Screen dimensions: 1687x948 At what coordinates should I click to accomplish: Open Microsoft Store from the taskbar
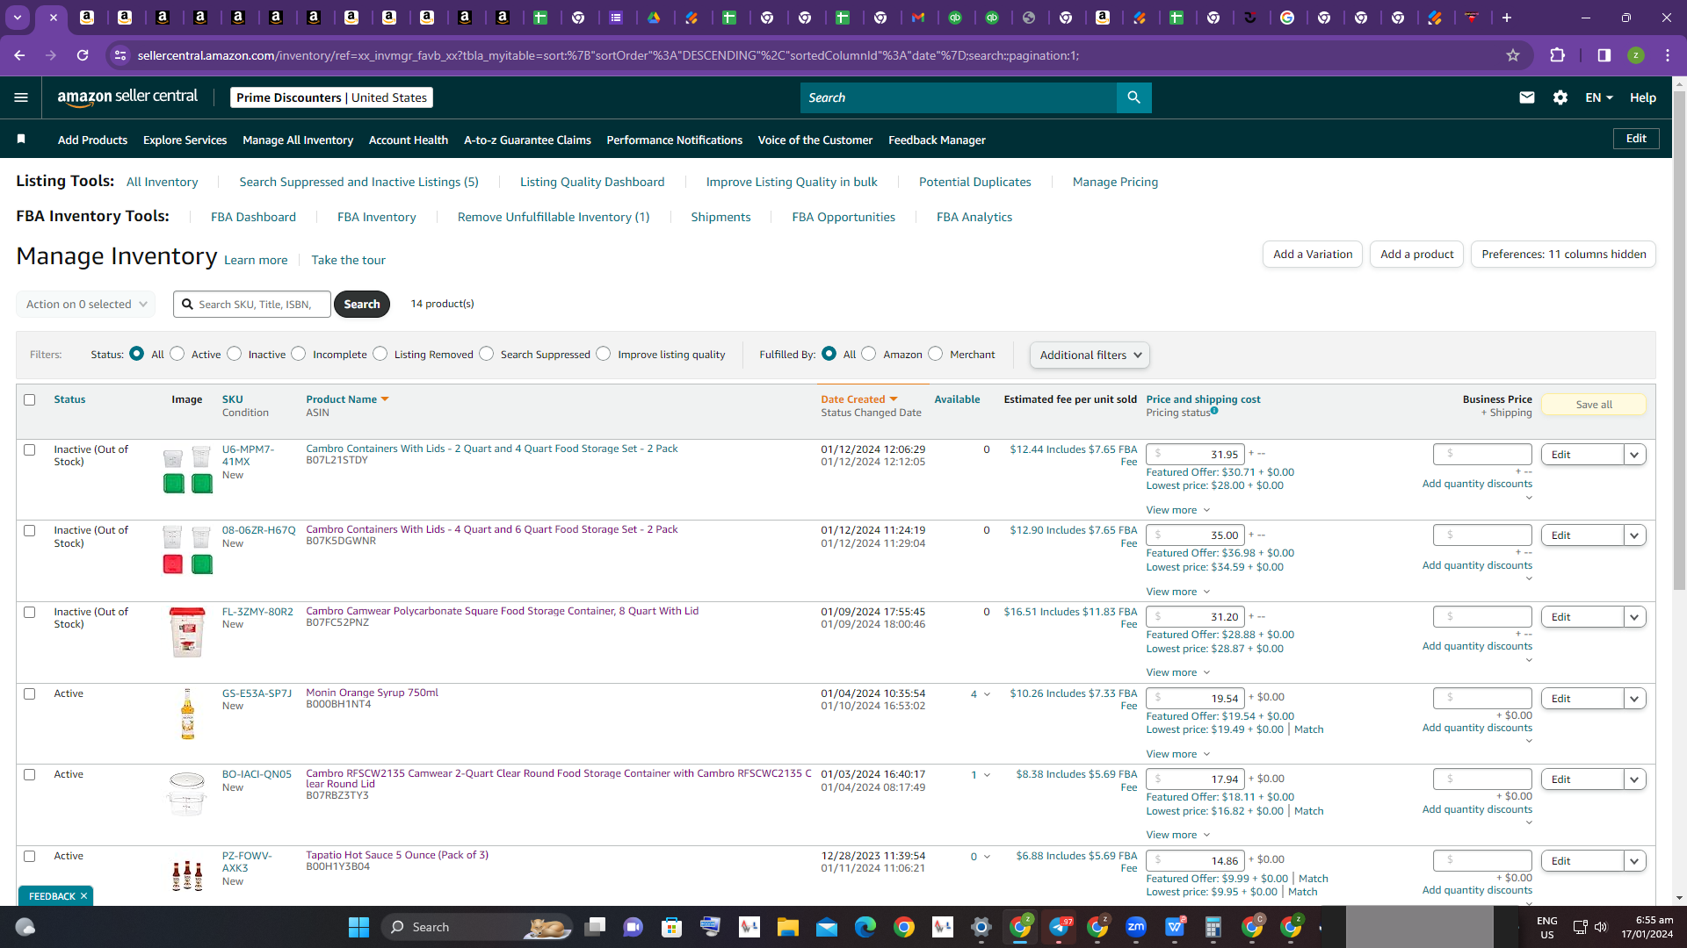tap(671, 927)
